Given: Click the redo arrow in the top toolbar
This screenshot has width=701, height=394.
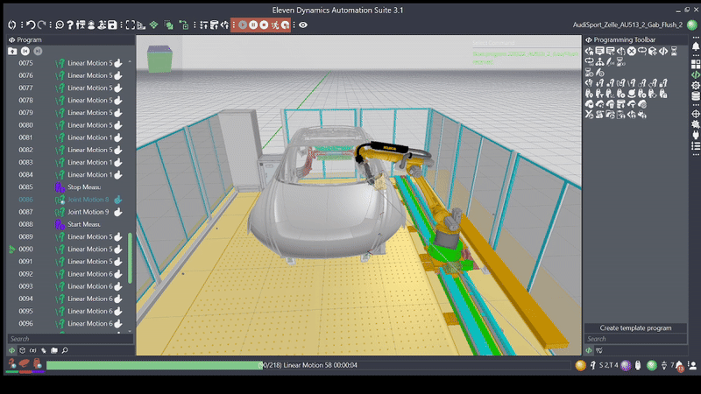Looking at the screenshot, I should pos(41,25).
